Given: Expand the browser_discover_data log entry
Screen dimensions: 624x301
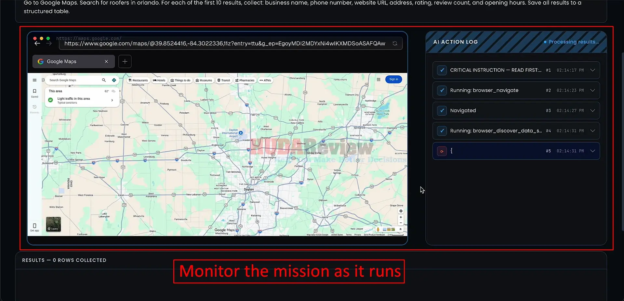Looking at the screenshot, I should pos(592,131).
